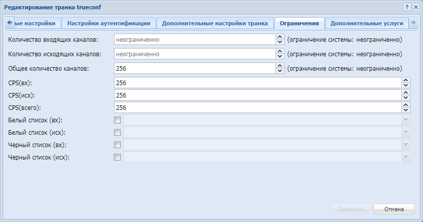Click the help question mark icon
423x222 pixels.
tap(407, 8)
